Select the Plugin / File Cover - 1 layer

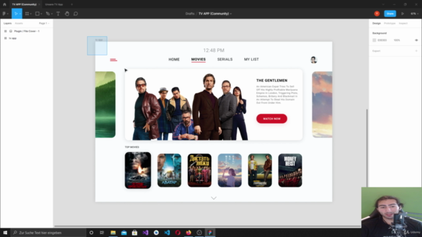point(26,31)
